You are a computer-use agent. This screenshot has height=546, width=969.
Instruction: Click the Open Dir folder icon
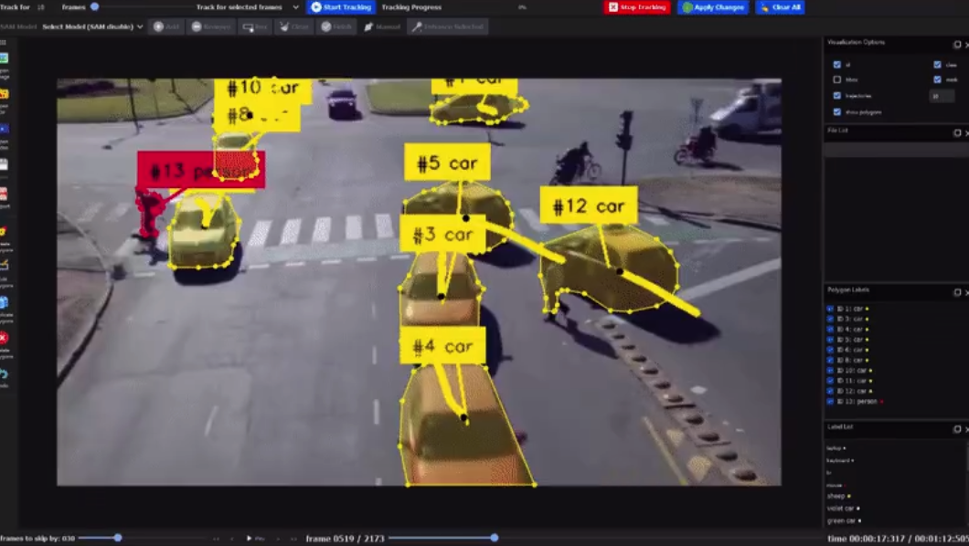(4, 94)
